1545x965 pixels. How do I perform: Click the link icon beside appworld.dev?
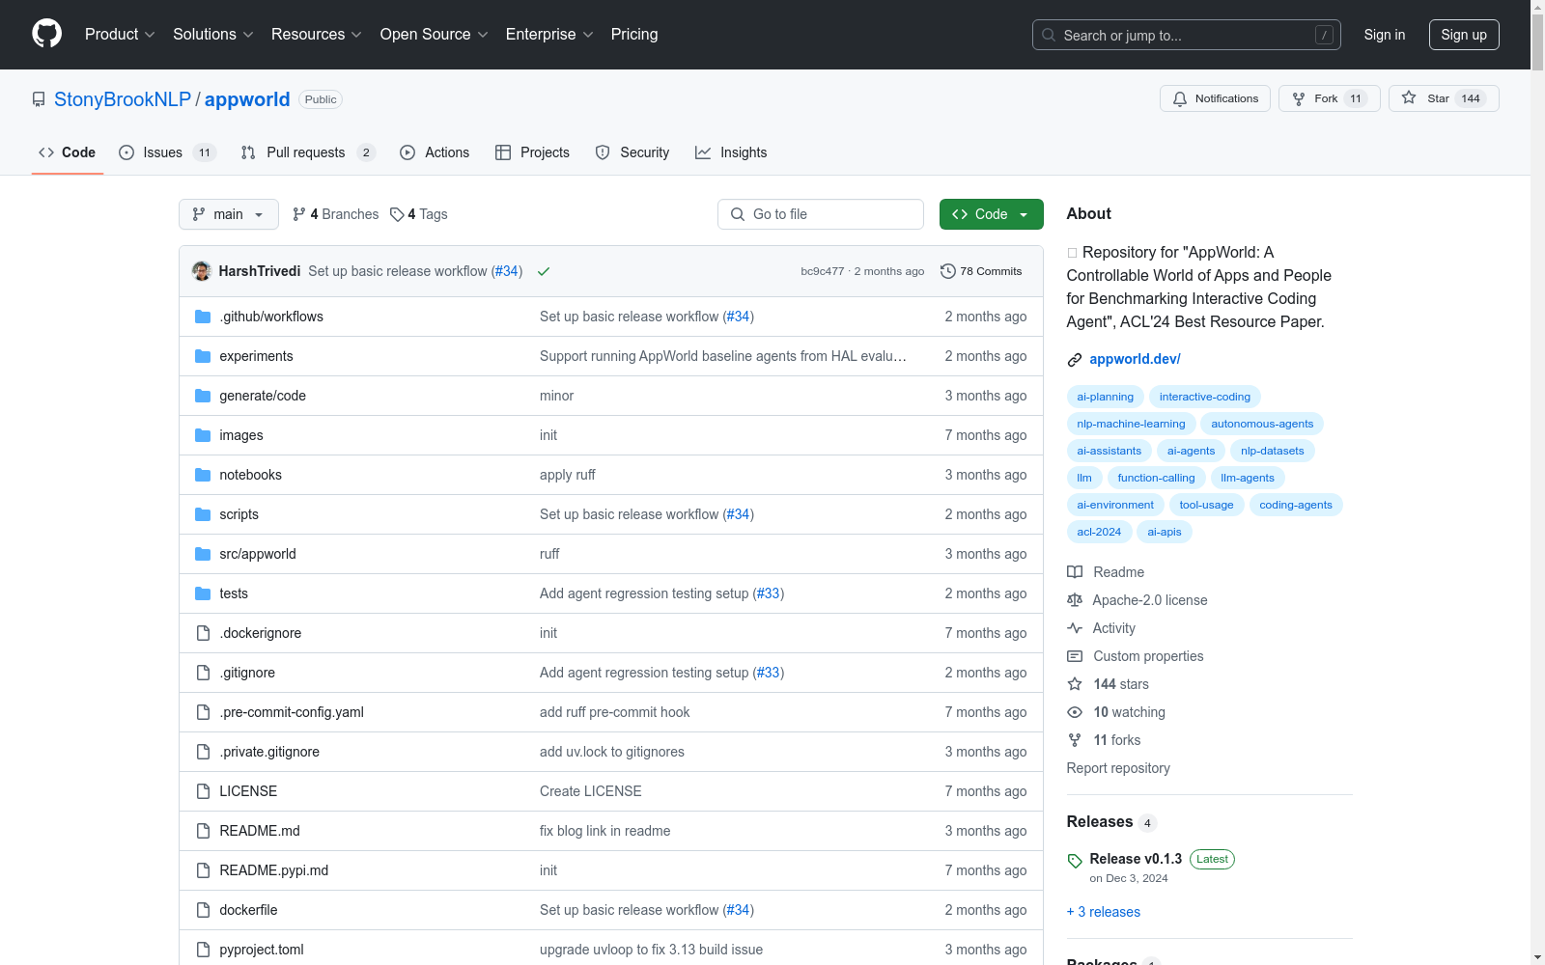click(x=1075, y=360)
